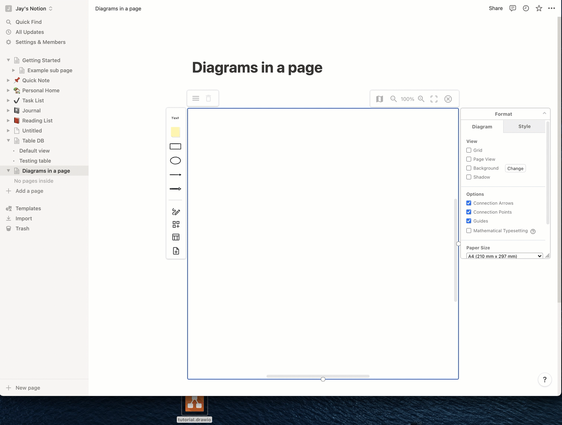Disable the Connection Arrows option
Viewport: 562px width, 425px height.
[x=469, y=203]
